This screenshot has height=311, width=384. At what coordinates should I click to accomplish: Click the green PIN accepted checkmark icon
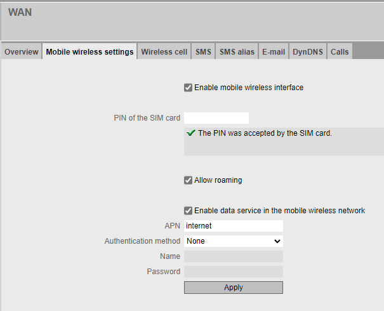191,133
